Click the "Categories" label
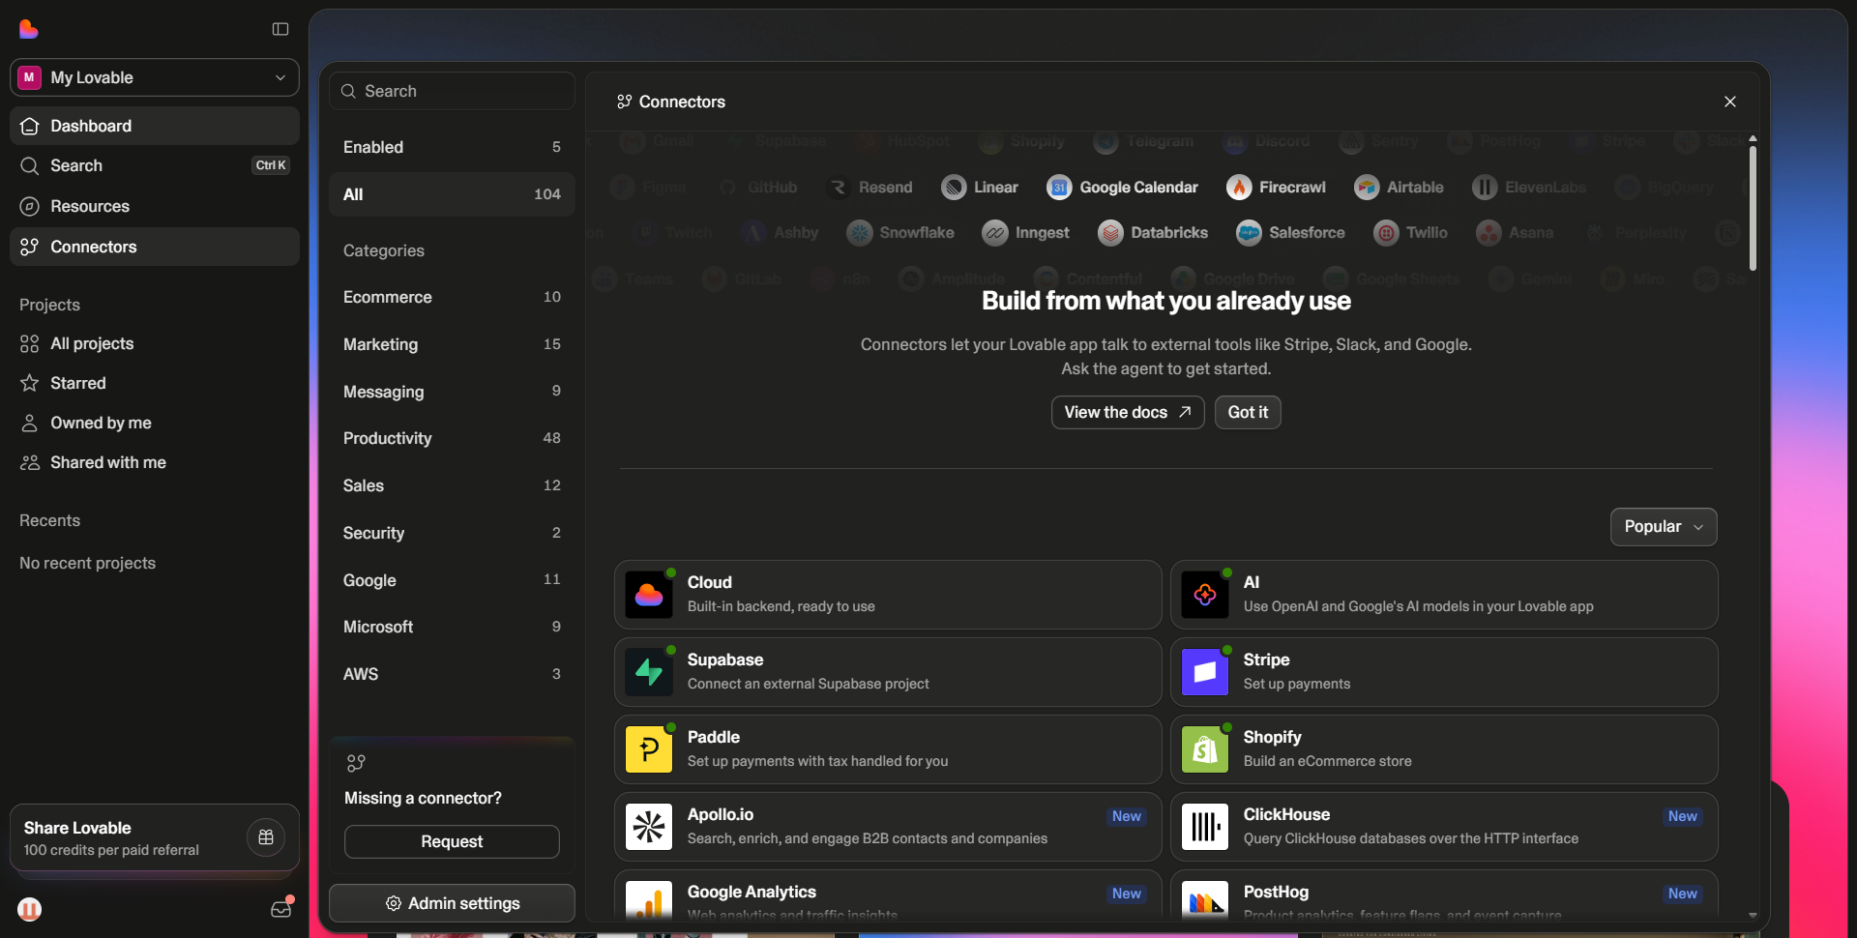The width and height of the screenshot is (1857, 938). coord(383,250)
